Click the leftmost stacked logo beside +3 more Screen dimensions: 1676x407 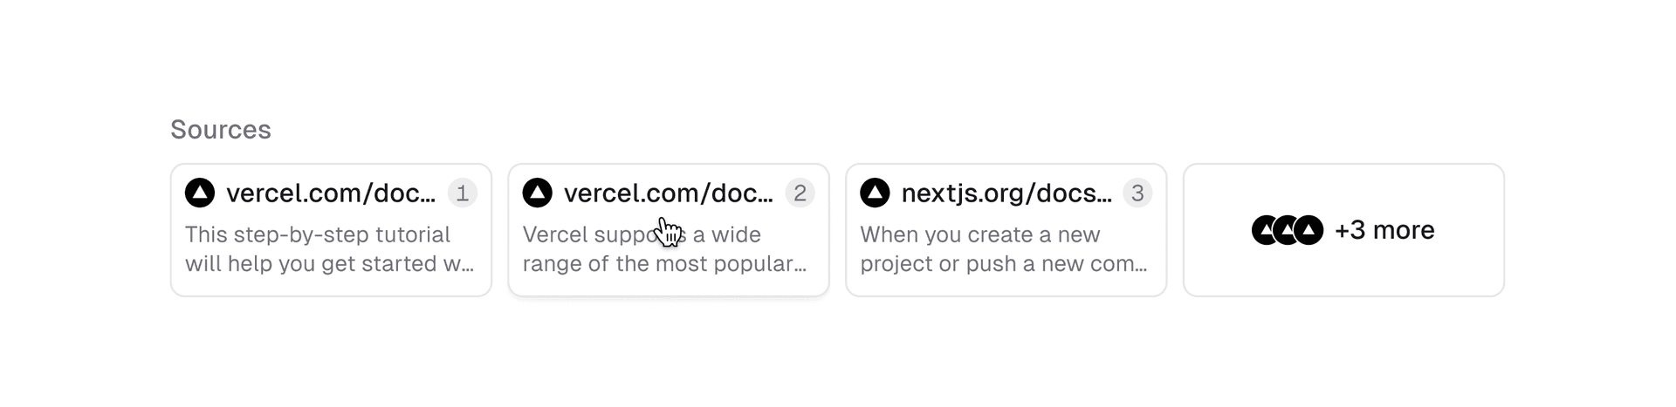coord(1264,230)
